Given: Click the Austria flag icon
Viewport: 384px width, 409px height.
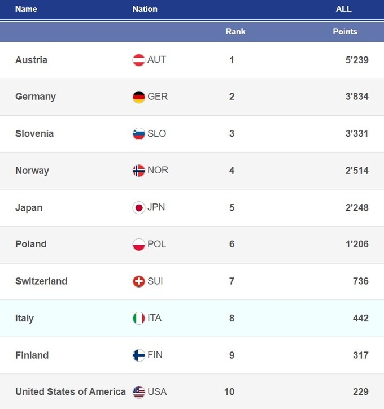Looking at the screenshot, I should coord(138,60).
